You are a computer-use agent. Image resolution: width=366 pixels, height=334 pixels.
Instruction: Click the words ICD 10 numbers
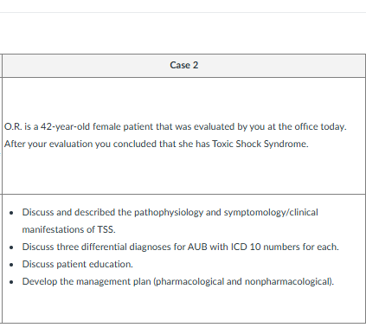[x=266, y=247]
